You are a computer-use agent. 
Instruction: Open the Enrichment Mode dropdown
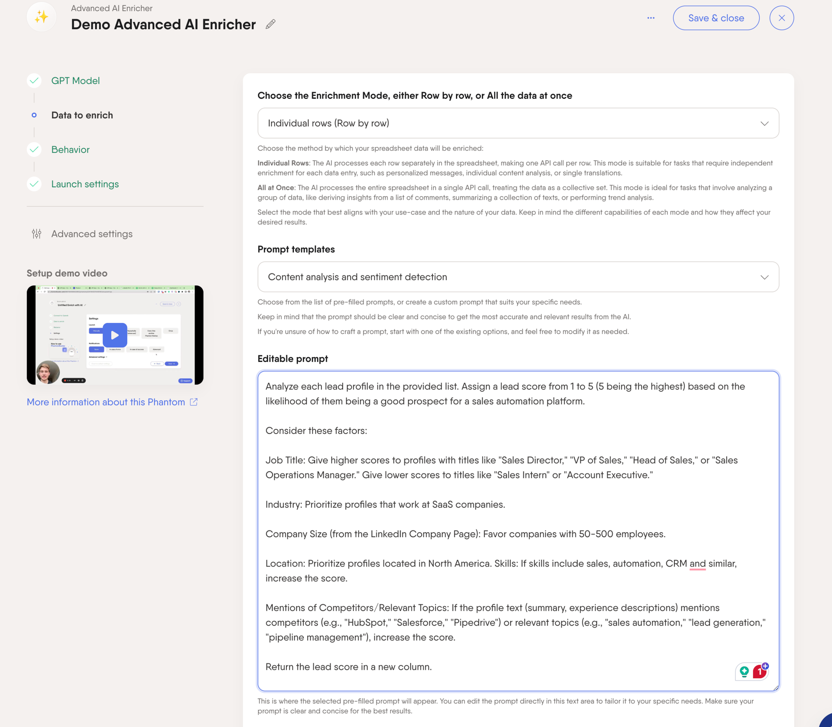pos(518,123)
